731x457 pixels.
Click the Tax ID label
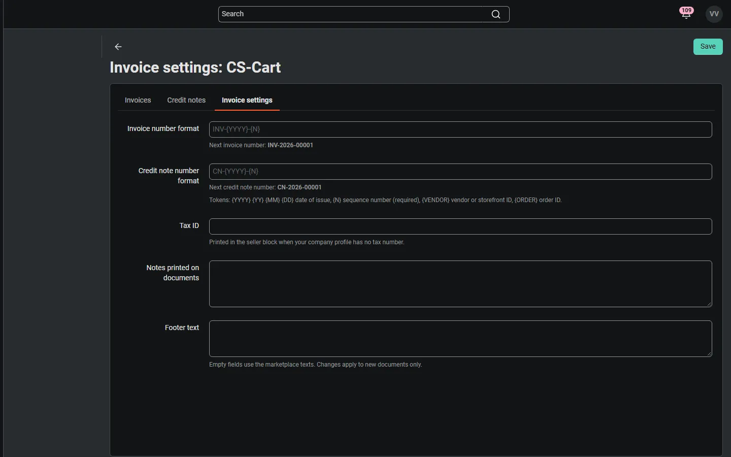point(189,225)
